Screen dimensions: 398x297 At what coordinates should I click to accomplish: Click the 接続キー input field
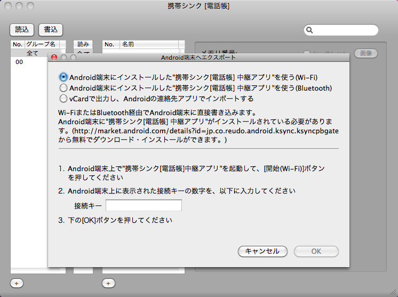(144, 205)
